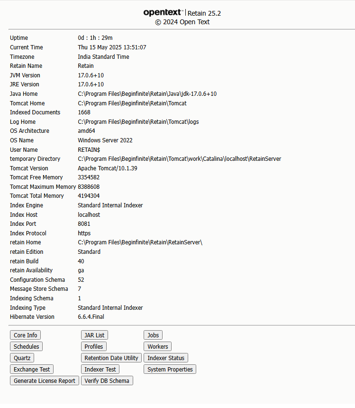This screenshot has height=408, width=355.
Task: Click the Configuration Schema value 52
Action: (x=81, y=280)
